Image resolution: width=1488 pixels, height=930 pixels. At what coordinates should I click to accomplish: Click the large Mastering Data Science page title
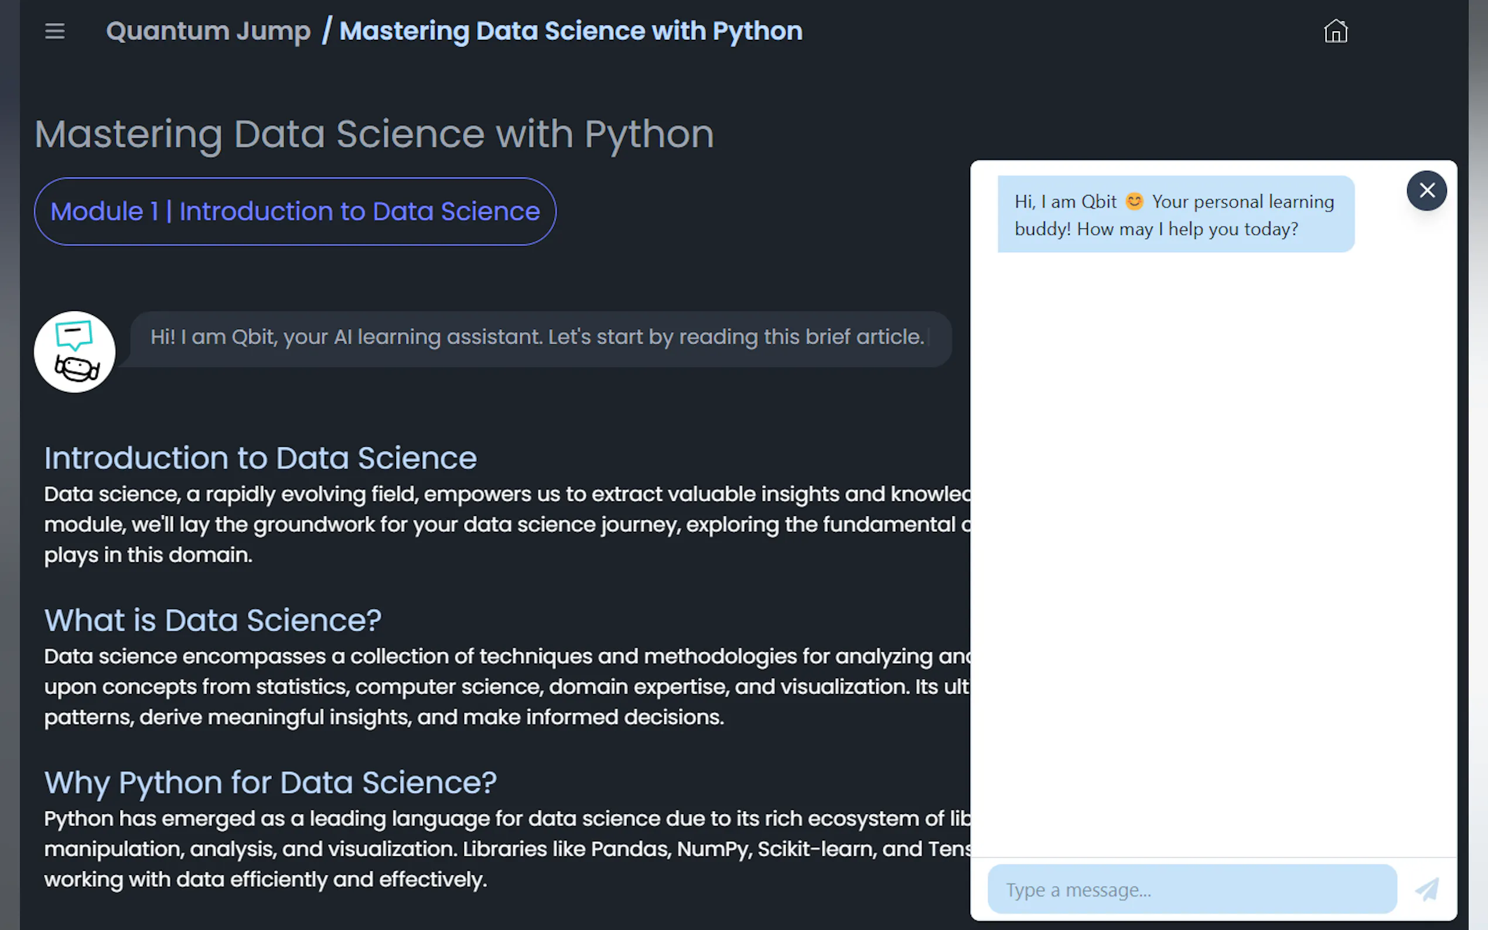374,134
